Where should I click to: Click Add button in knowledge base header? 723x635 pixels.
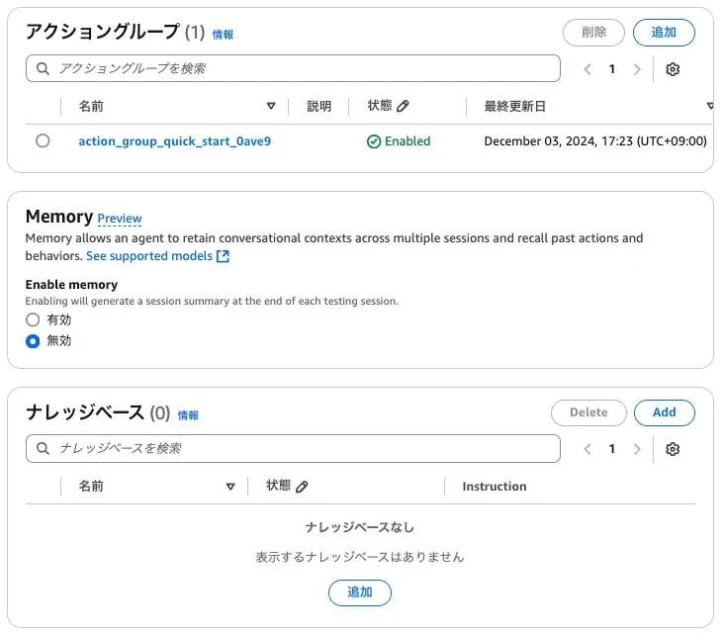pyautogui.click(x=664, y=412)
